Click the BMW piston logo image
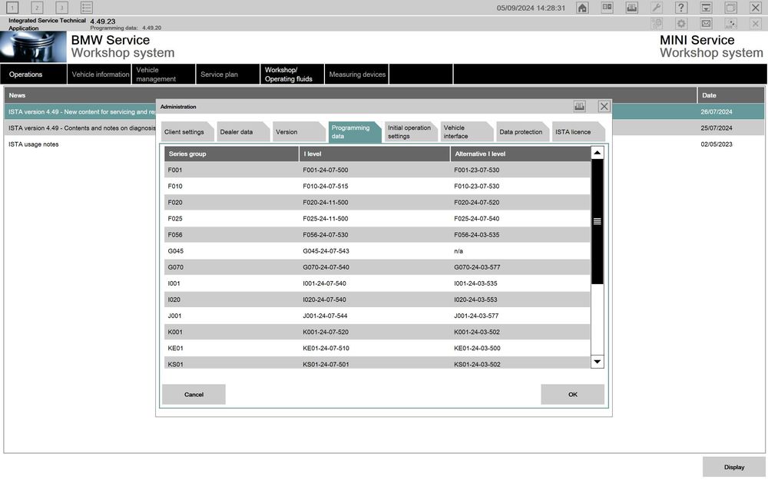Viewport: 768px width, 480px height. 33,47
